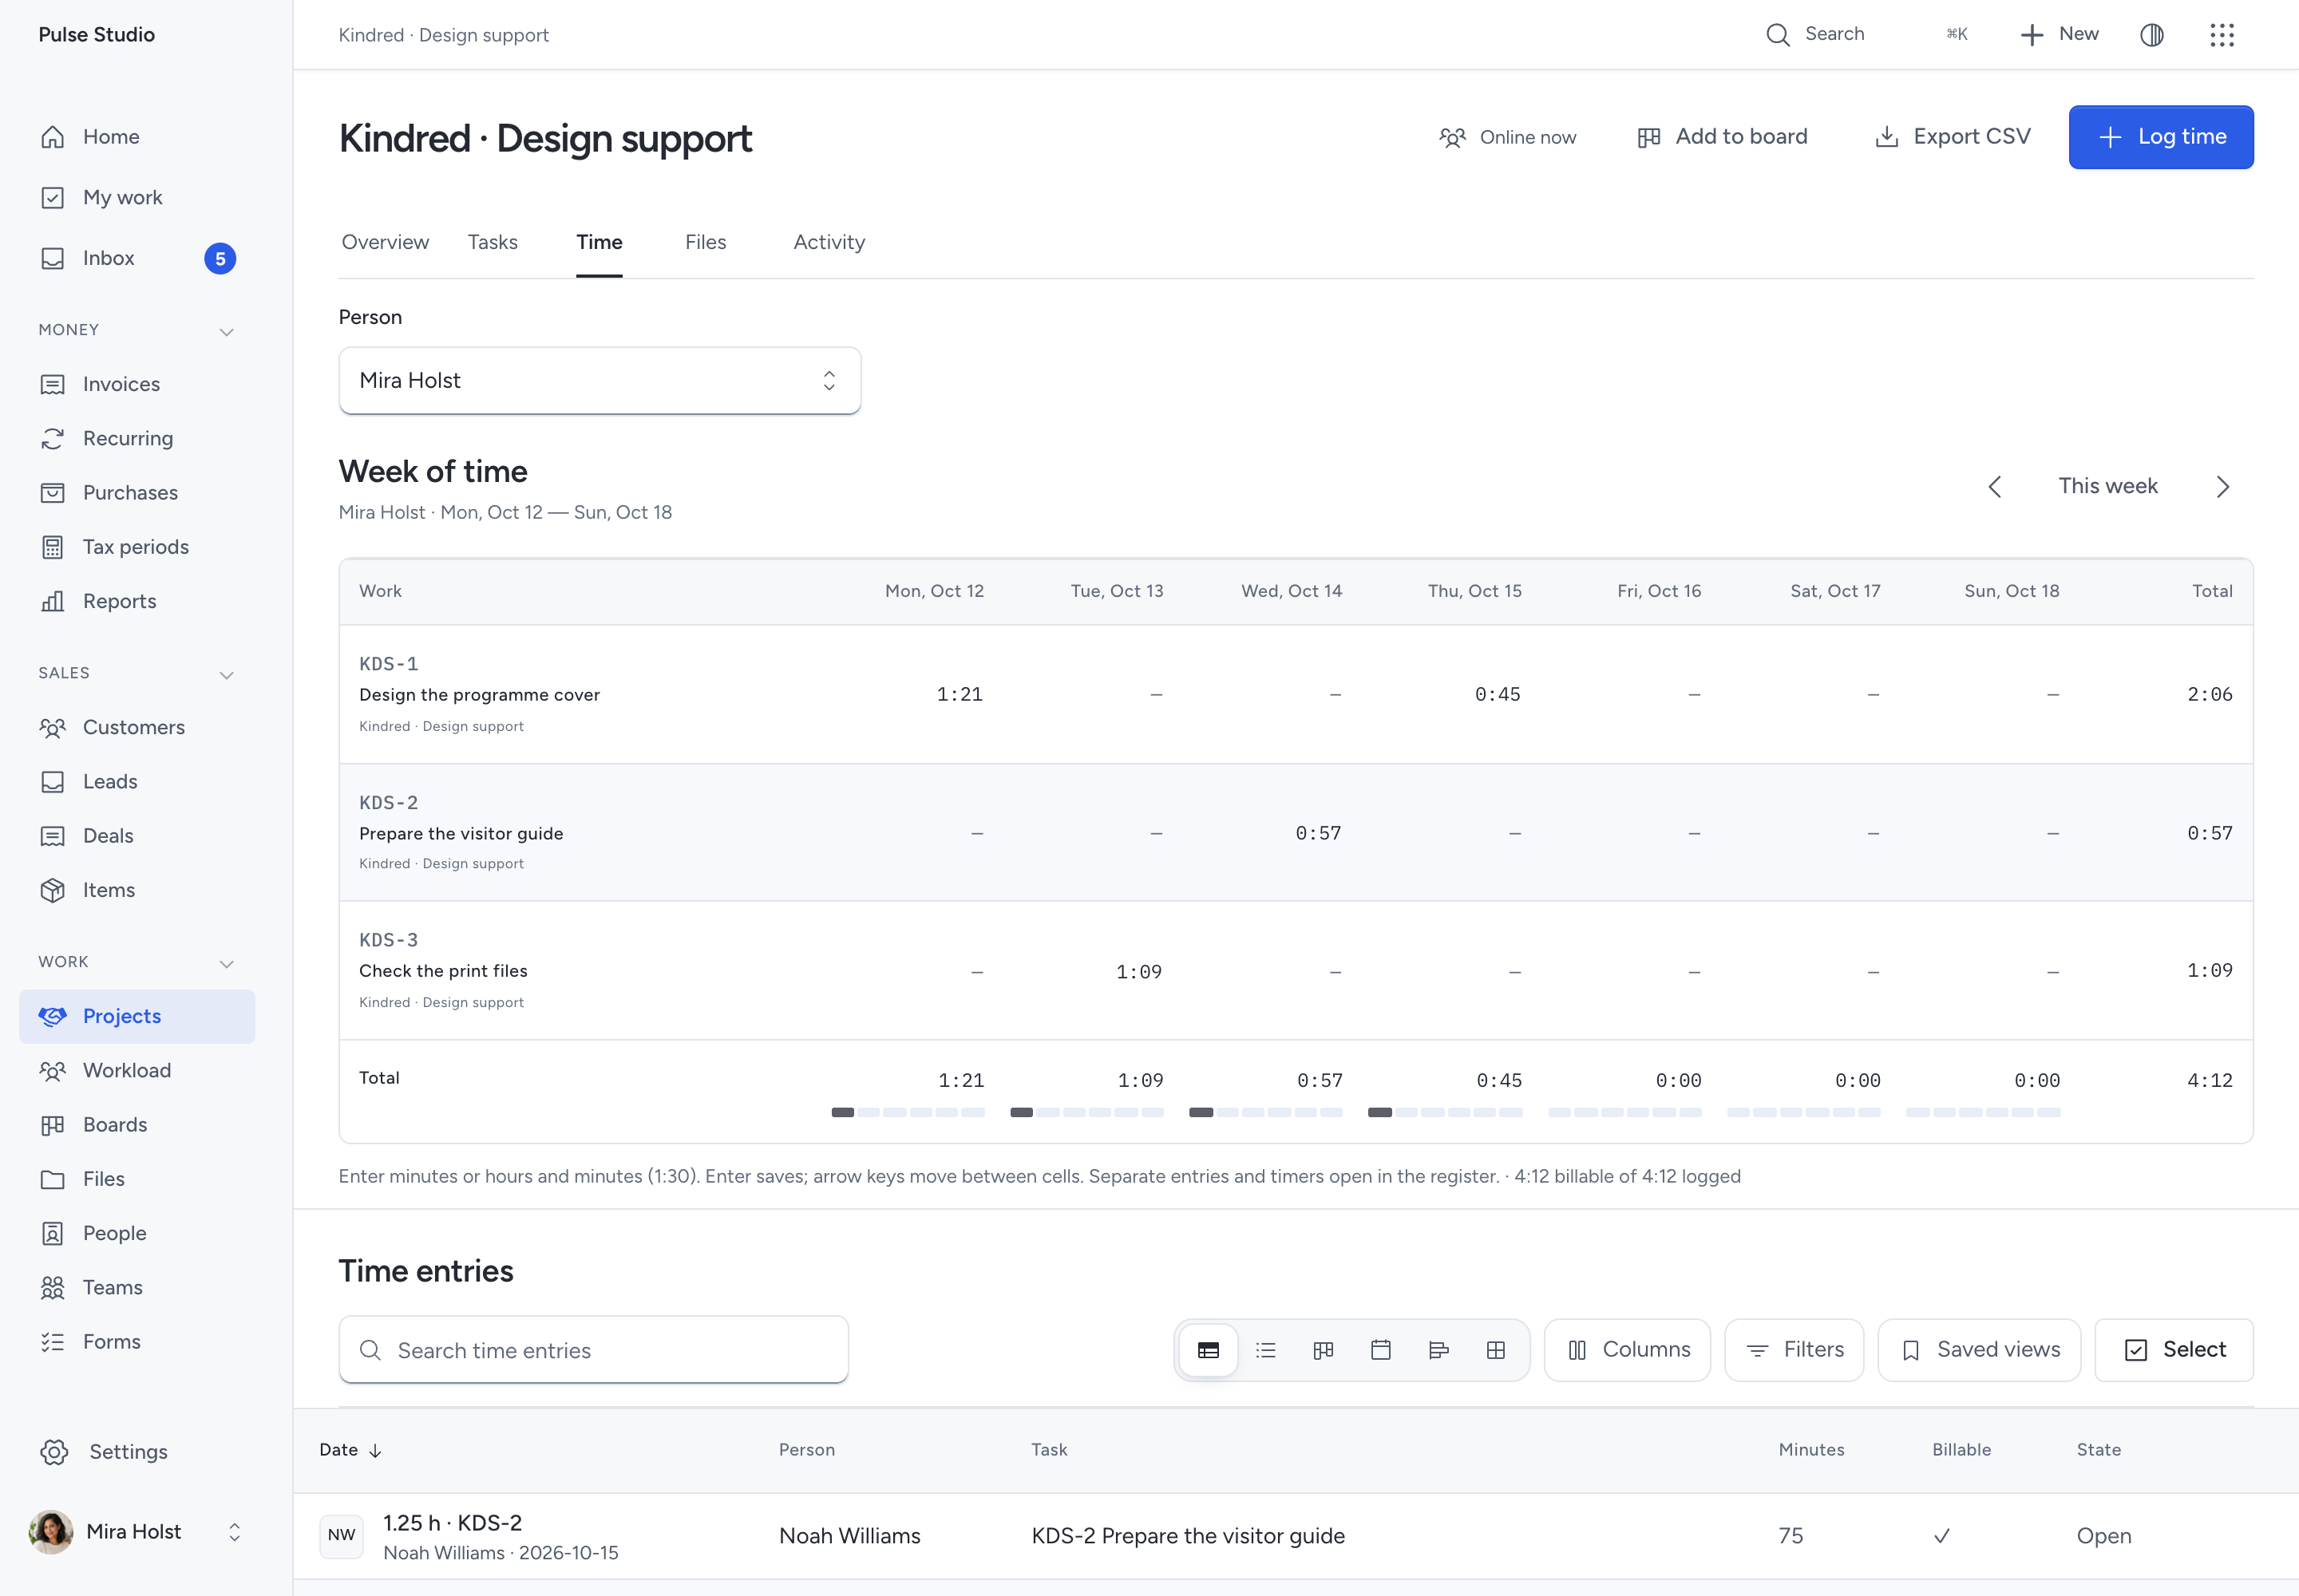Click the top Search bar
Image resolution: width=2299 pixels, height=1596 pixels.
(x=1868, y=35)
